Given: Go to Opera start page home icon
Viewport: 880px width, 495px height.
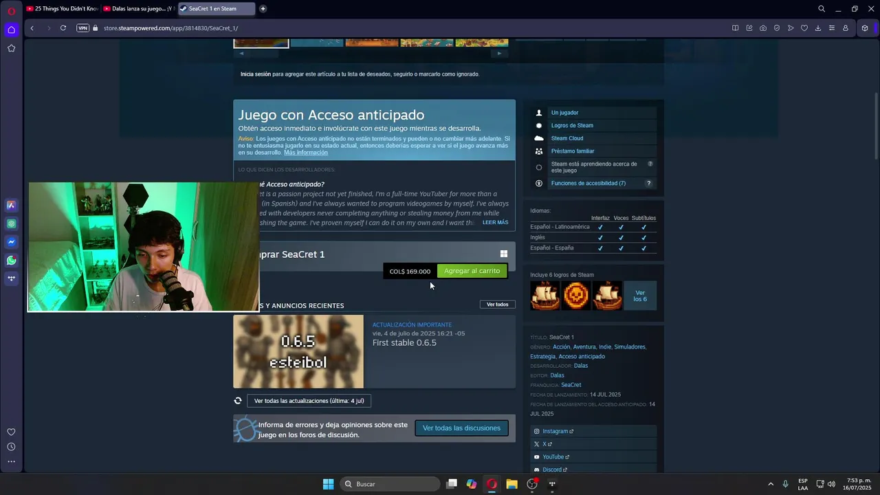Looking at the screenshot, I should click(x=11, y=30).
